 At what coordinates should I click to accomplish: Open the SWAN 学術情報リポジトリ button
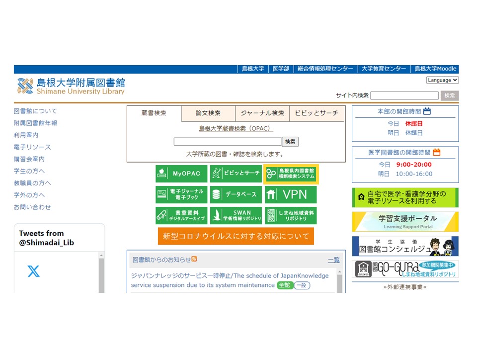click(236, 215)
